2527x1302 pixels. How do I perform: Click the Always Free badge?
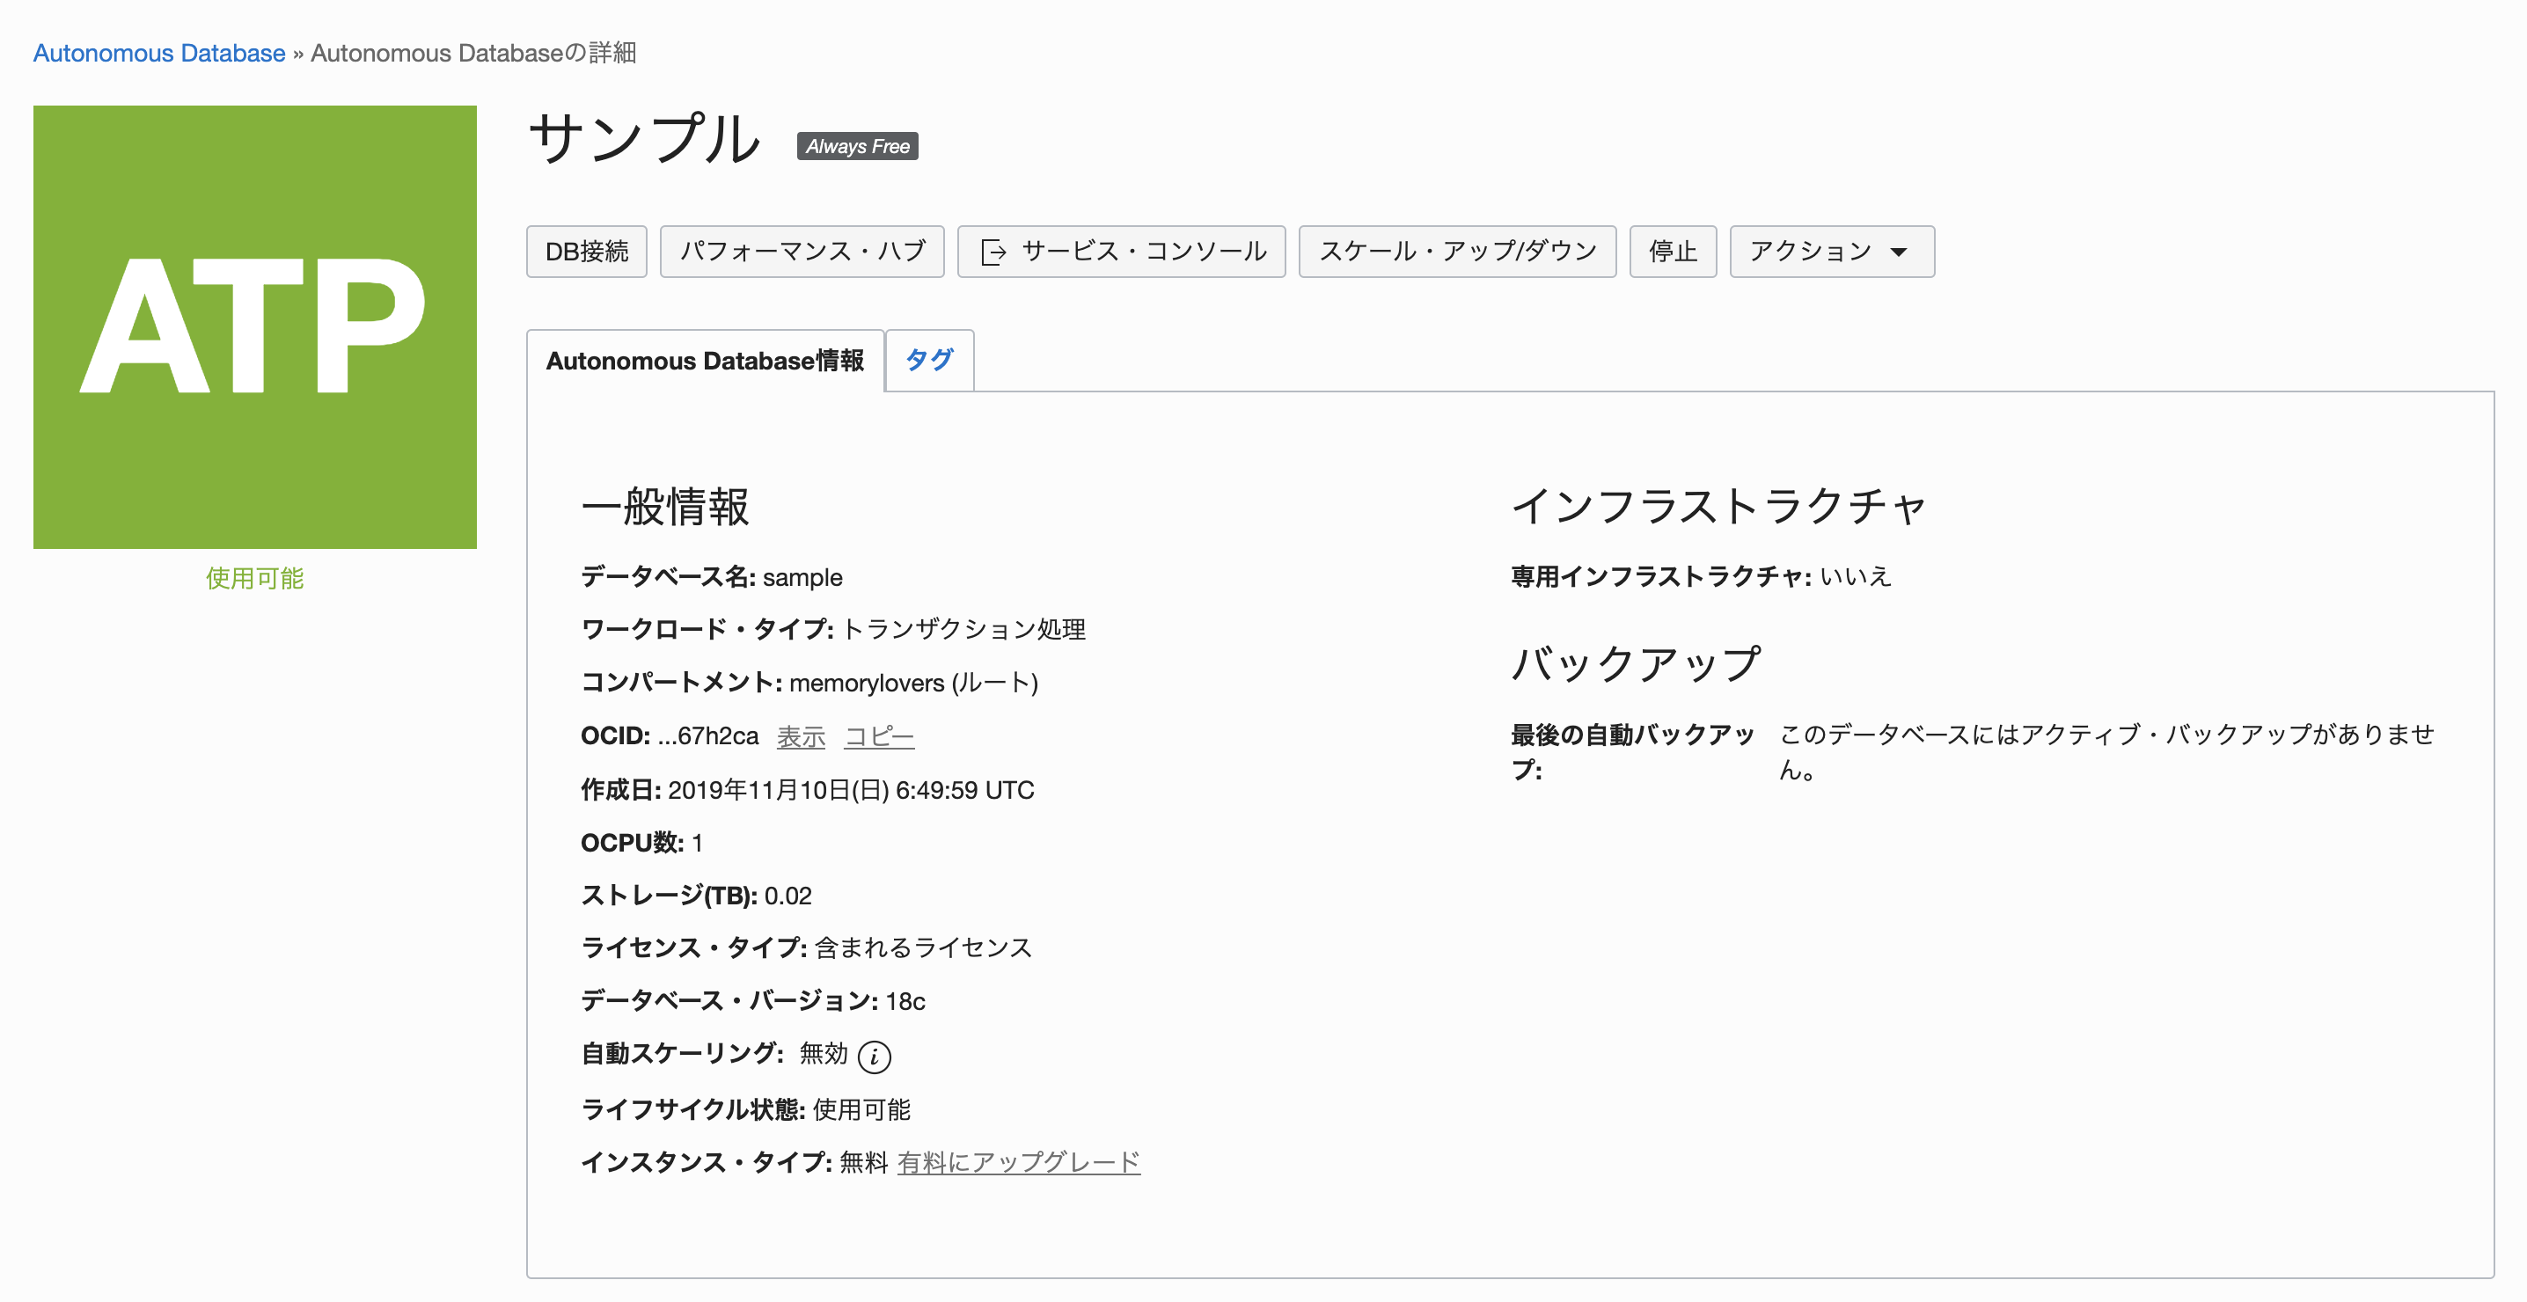[x=857, y=146]
